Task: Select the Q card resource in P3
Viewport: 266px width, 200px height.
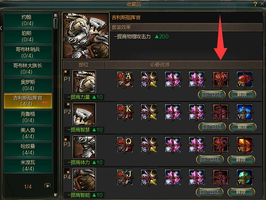Action: pyautogui.click(x=125, y=145)
